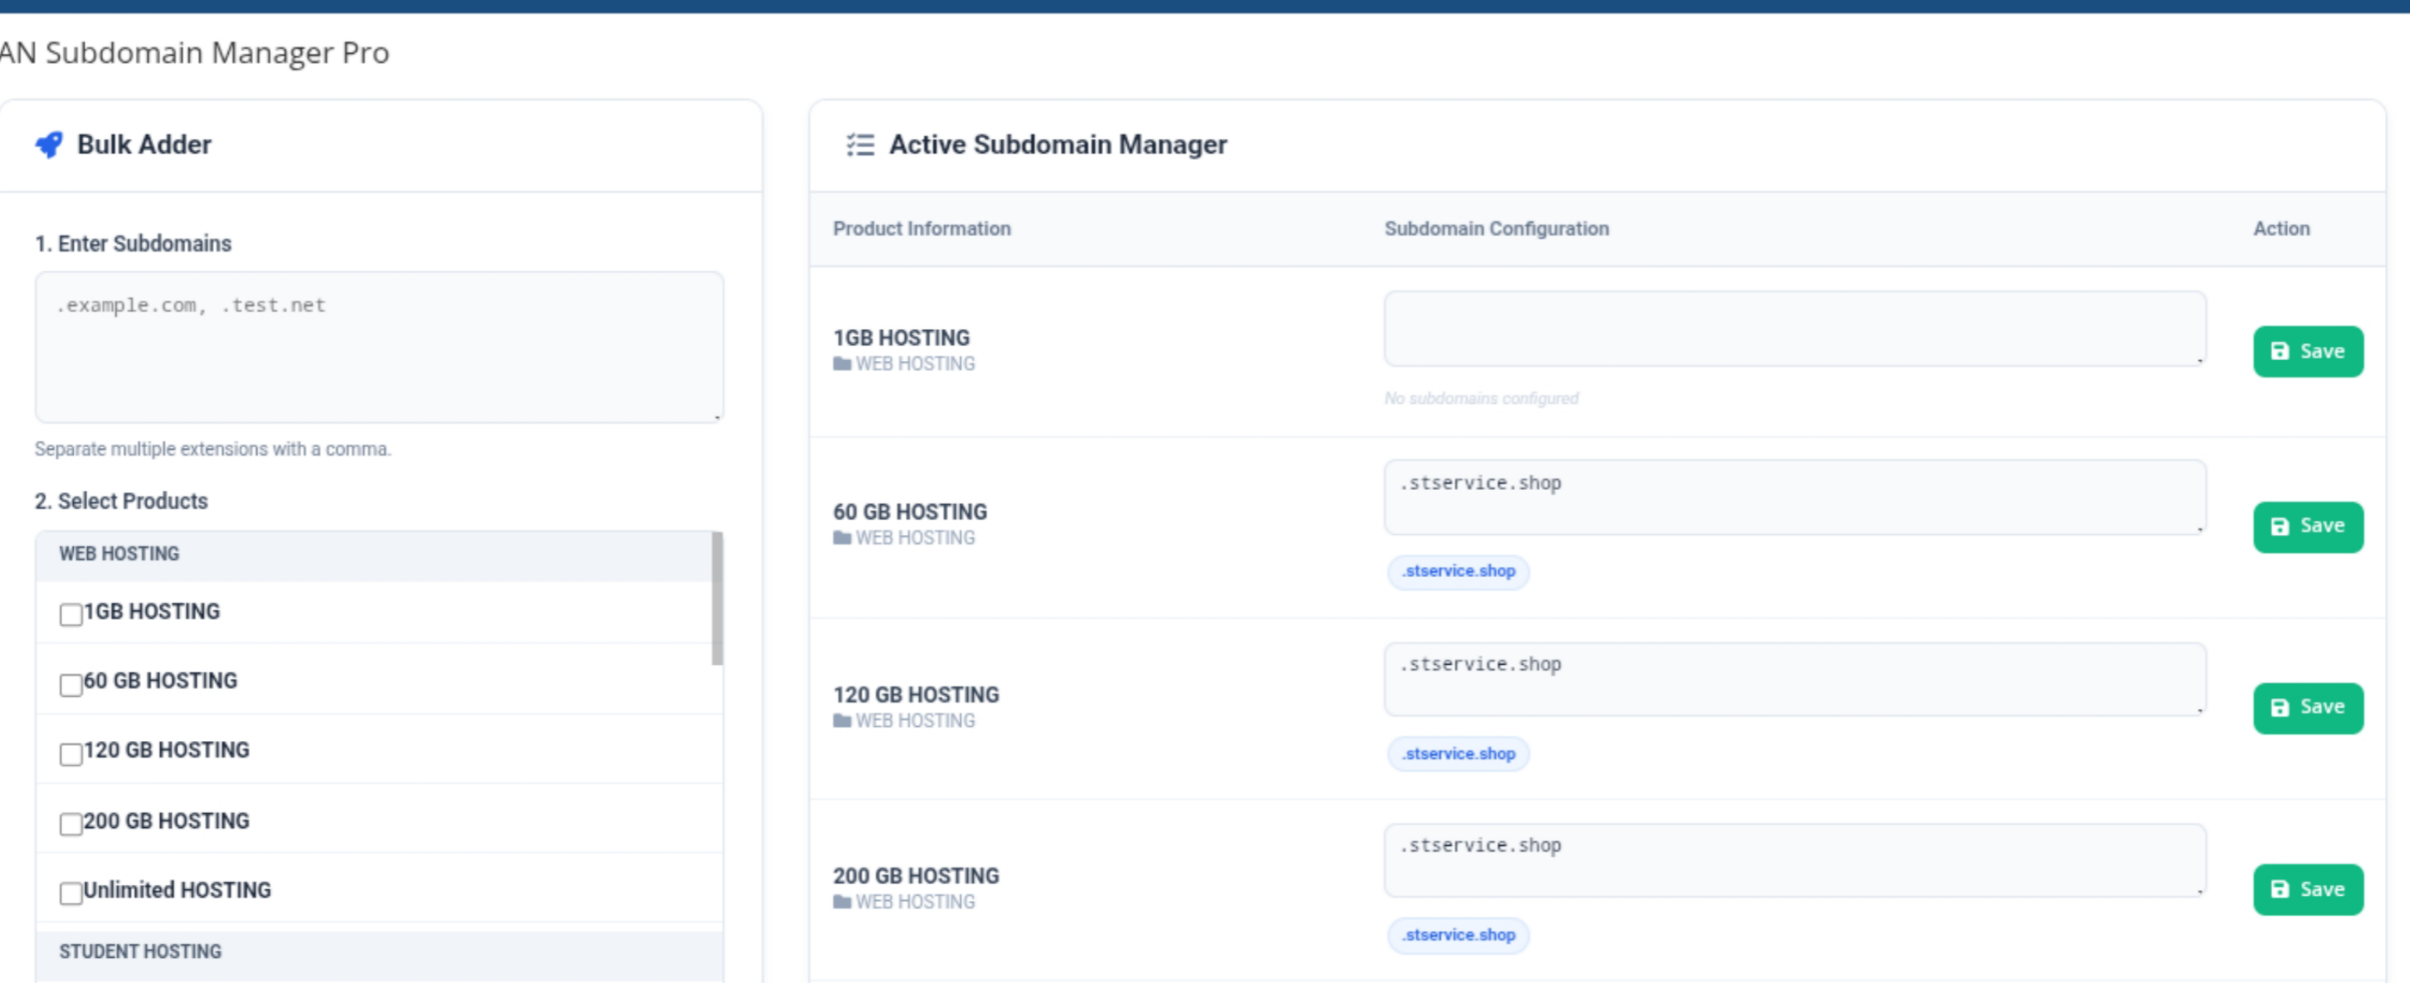Screen dimensions: 2410x983
Task: Click the empty 1GB HOSTING subdomain field
Action: (1793, 328)
